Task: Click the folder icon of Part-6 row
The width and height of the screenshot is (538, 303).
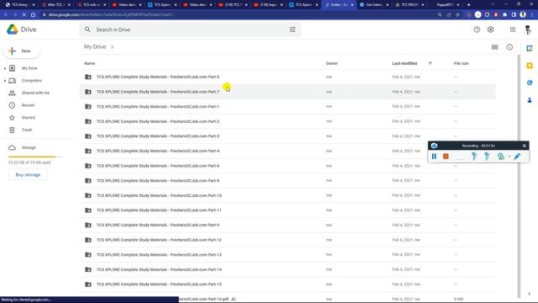Action: pyautogui.click(x=88, y=166)
